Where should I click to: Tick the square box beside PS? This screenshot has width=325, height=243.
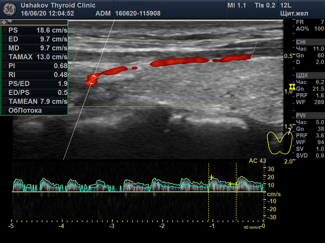[4, 30]
